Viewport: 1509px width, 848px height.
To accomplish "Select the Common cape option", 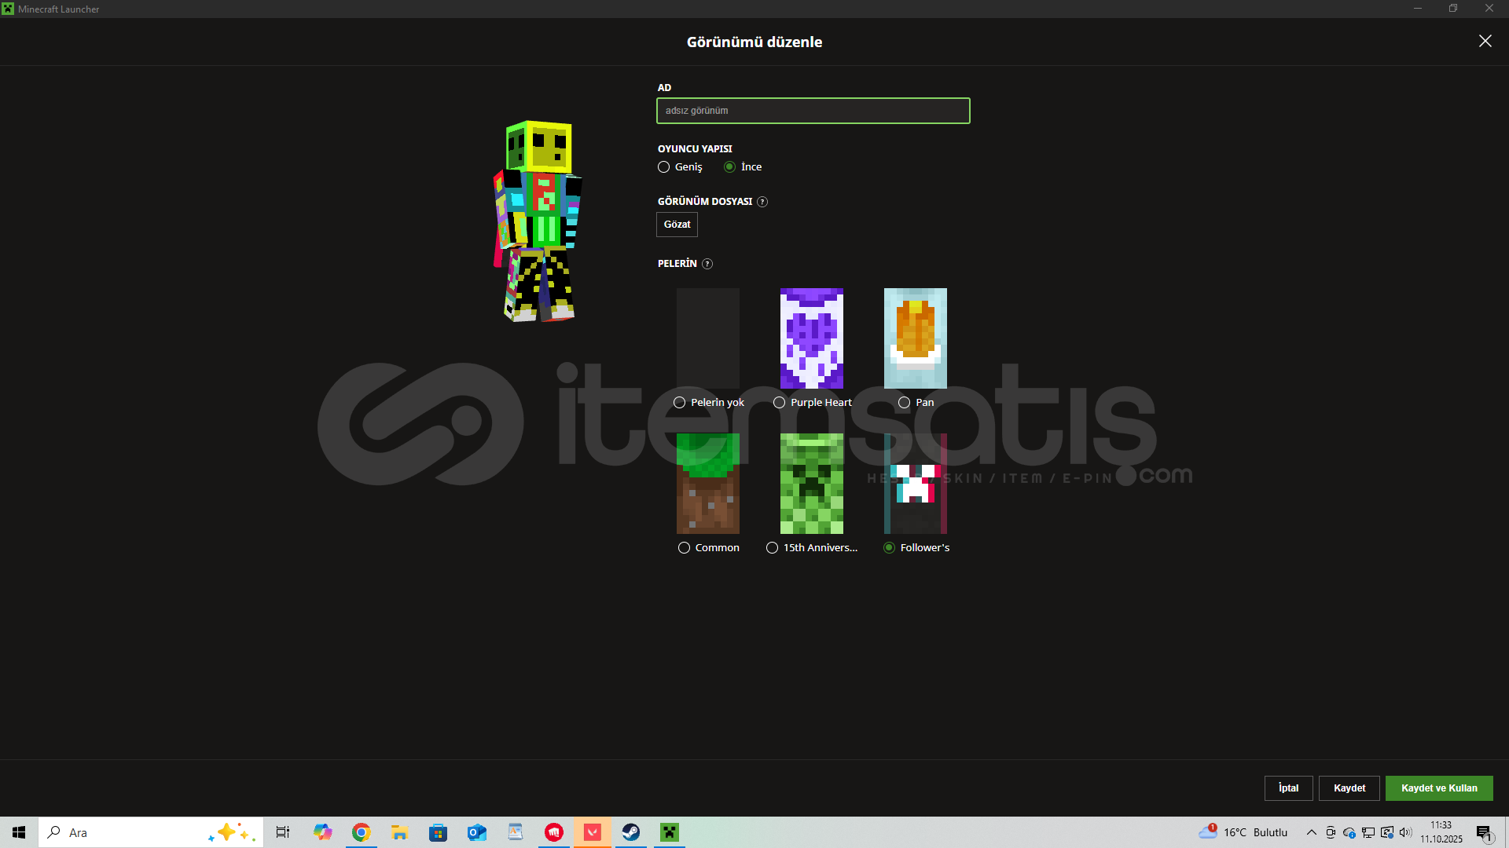I will pyautogui.click(x=683, y=547).
